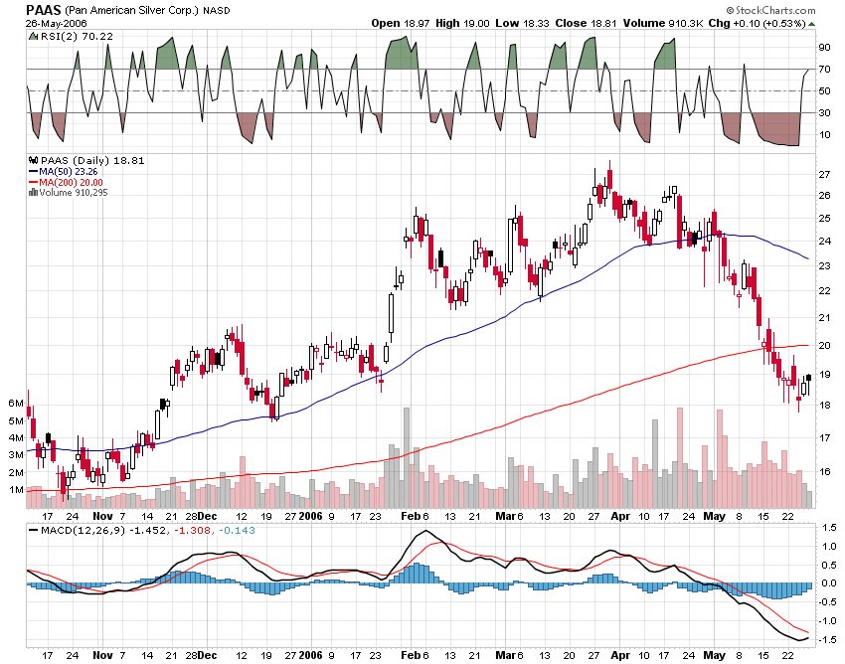Click the chart date 26-May-2006
The height and width of the screenshot is (664, 845).
tap(56, 23)
